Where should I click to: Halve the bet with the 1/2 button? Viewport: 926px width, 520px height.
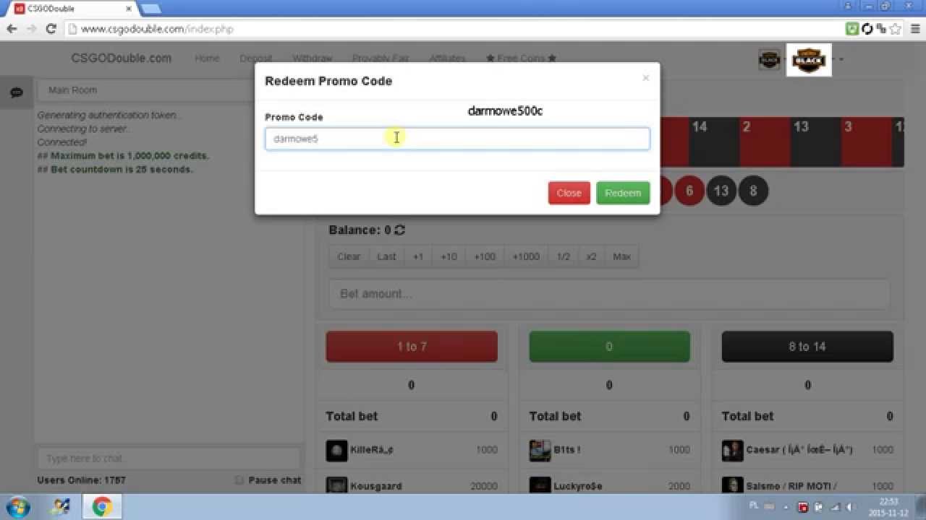coord(564,256)
